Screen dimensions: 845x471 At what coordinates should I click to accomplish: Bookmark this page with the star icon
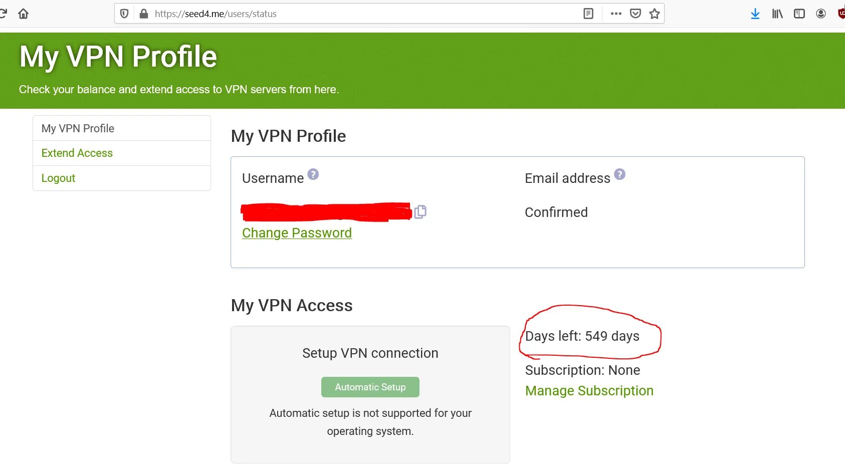[655, 14]
